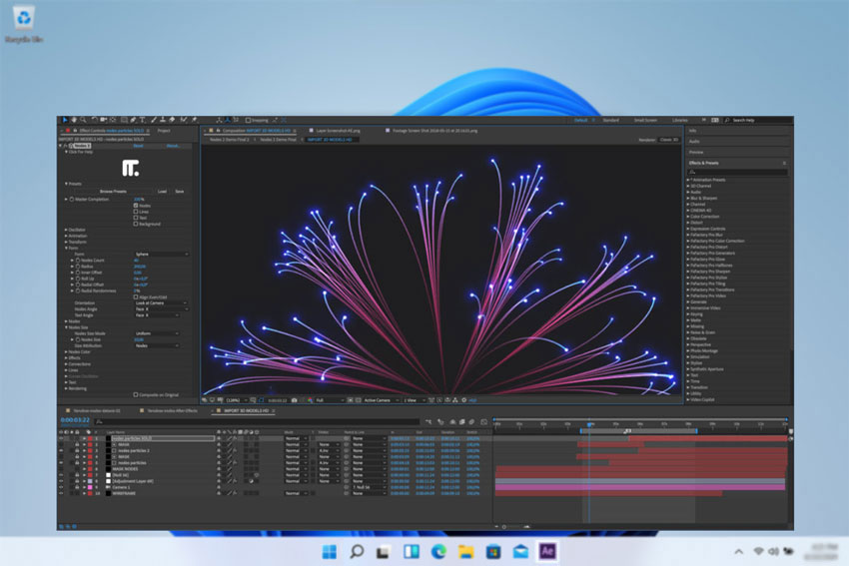Open the Windows Start menu
The width and height of the screenshot is (849, 566).
tap(330, 551)
